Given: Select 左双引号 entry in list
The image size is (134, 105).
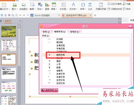Looking at the screenshot, I should point(86,80).
